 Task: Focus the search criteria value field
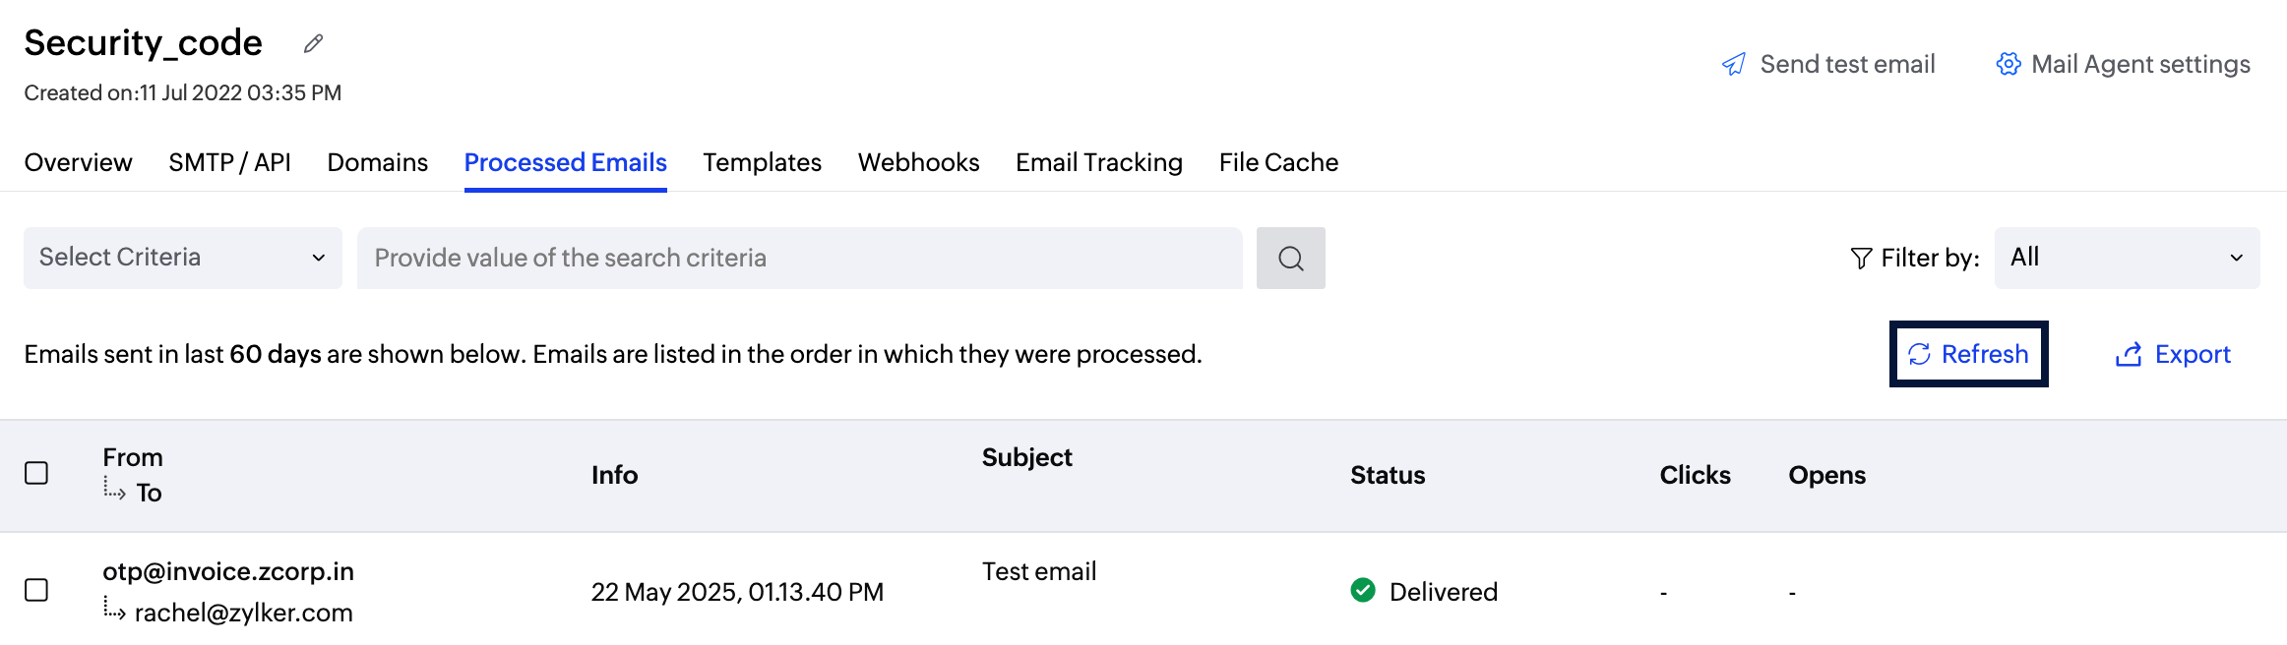[799, 259]
